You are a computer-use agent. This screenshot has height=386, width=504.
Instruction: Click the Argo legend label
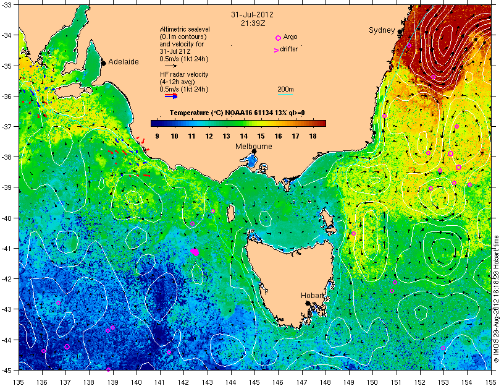pyautogui.click(x=290, y=37)
